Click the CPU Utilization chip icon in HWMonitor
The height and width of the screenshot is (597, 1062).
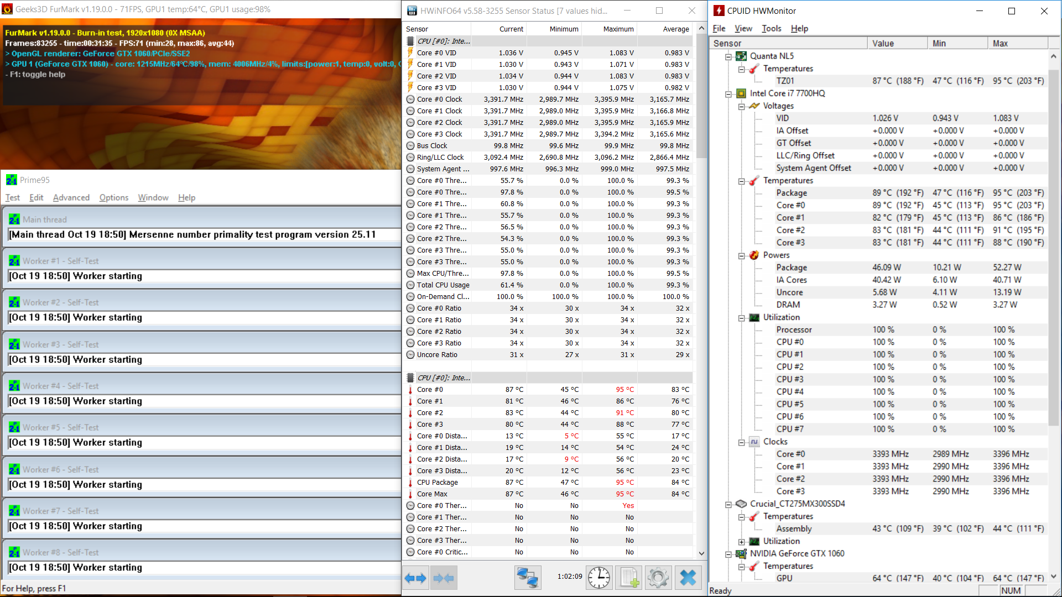tap(754, 317)
